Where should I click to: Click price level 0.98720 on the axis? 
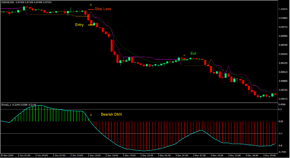click(283, 90)
